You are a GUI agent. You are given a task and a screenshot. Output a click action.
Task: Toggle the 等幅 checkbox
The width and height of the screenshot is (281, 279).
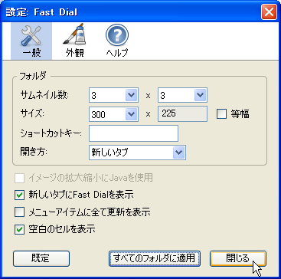[221, 114]
